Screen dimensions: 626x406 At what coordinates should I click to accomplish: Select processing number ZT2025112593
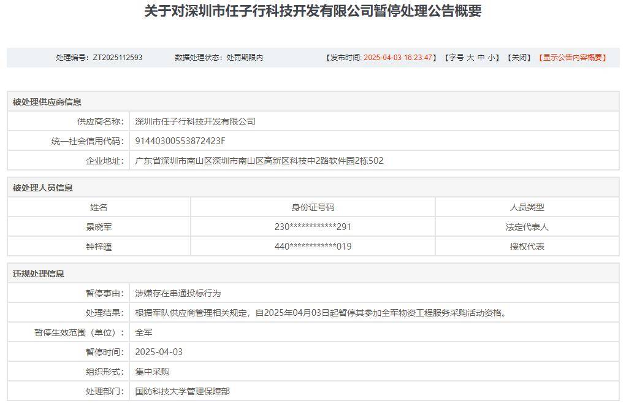coord(117,58)
